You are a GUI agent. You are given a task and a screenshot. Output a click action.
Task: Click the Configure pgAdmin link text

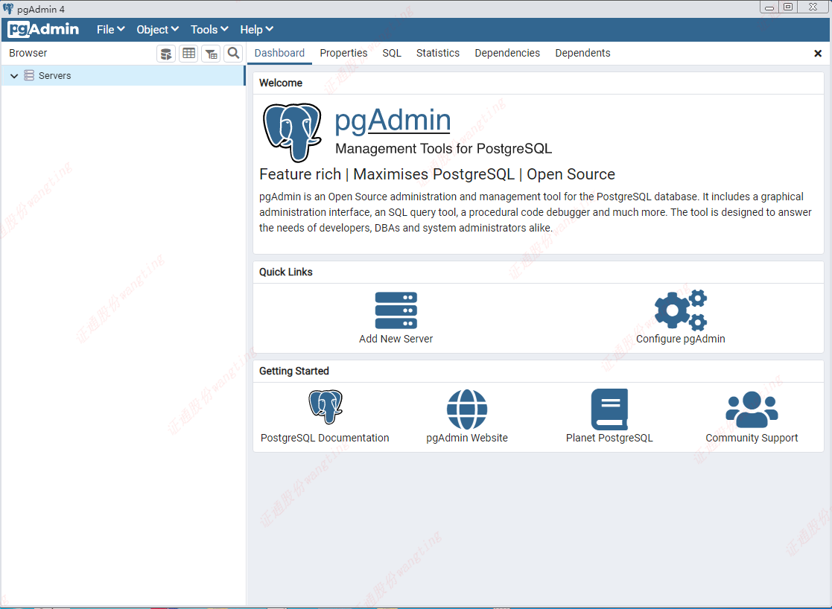click(681, 339)
